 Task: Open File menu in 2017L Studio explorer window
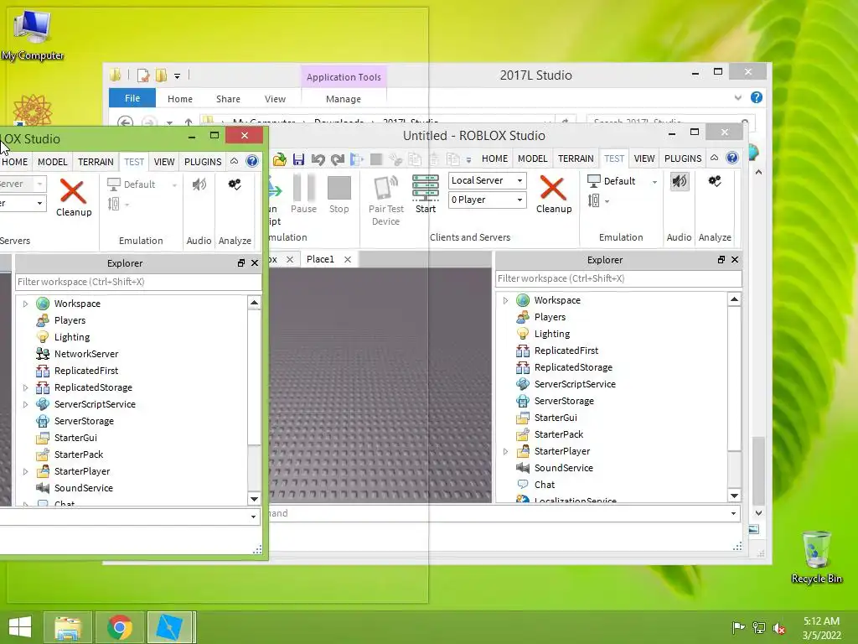(x=132, y=98)
